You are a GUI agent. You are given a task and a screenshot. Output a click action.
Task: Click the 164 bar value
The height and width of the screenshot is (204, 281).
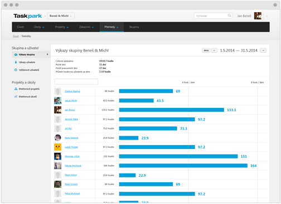coord(254,166)
